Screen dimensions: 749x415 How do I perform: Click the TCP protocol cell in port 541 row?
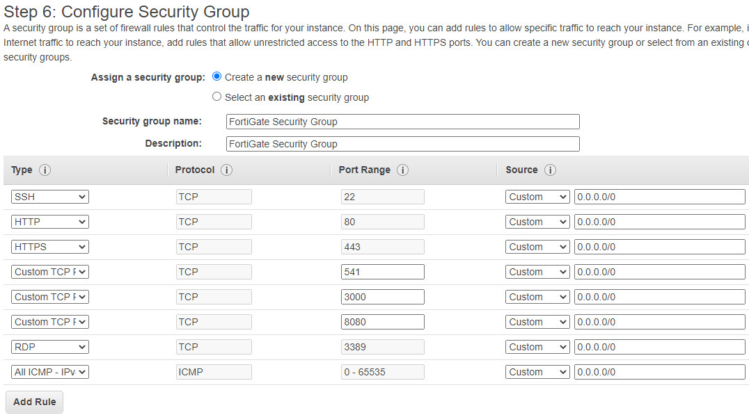(214, 272)
